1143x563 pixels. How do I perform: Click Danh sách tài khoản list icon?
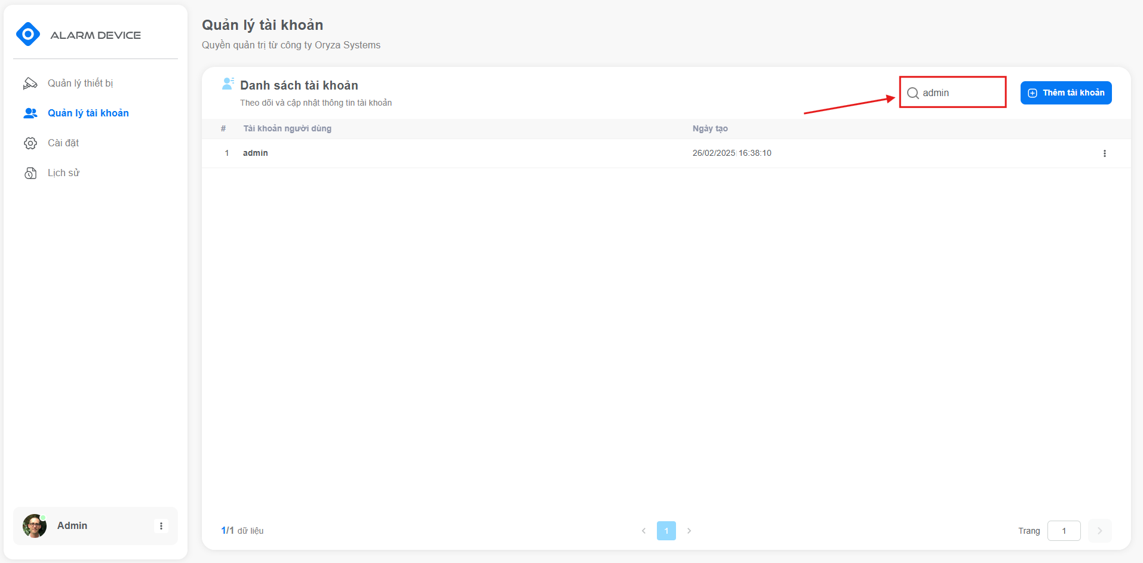pos(228,84)
